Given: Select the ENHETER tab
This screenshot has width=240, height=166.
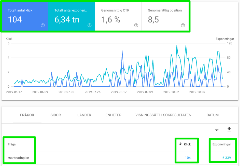Looking at the screenshot, I should (113, 115).
